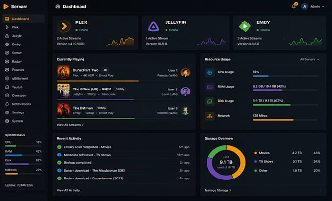
Task: Click the Disk Usage icon
Action: pyautogui.click(x=210, y=101)
